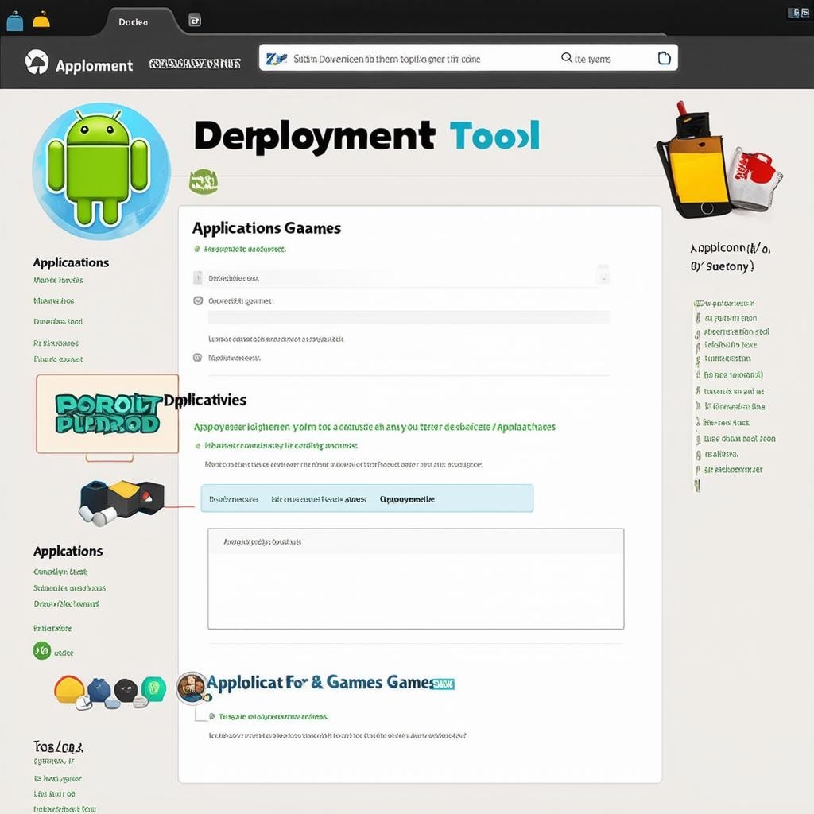Image resolution: width=814 pixels, height=814 pixels.
Task: Click the small icon right of second form row
Action: click(x=603, y=276)
